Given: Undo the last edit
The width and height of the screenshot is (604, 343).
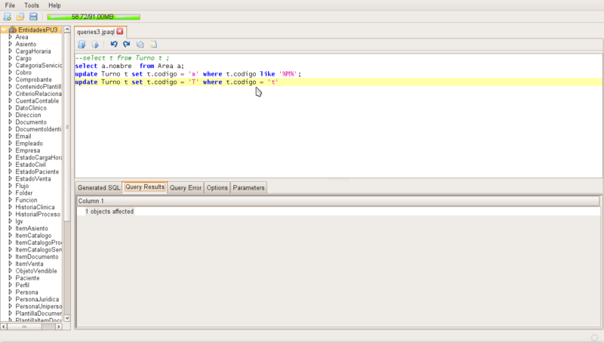Looking at the screenshot, I should coord(114,45).
